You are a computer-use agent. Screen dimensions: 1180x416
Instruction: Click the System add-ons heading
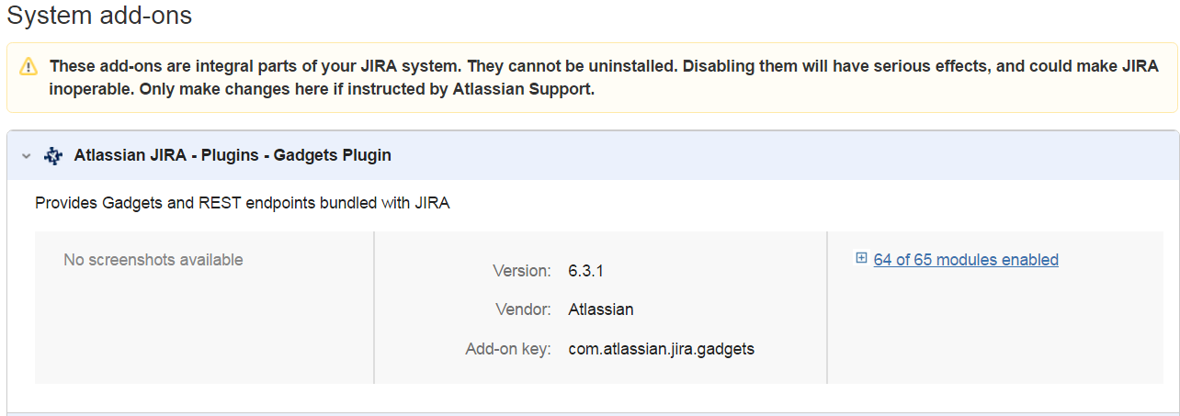pos(99,16)
